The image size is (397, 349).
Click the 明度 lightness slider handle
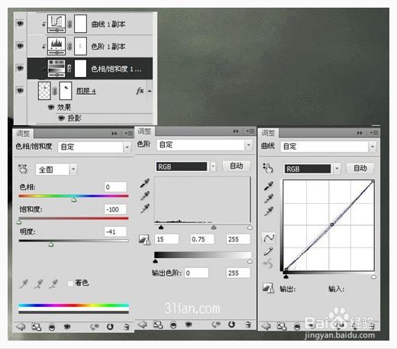coord(51,244)
